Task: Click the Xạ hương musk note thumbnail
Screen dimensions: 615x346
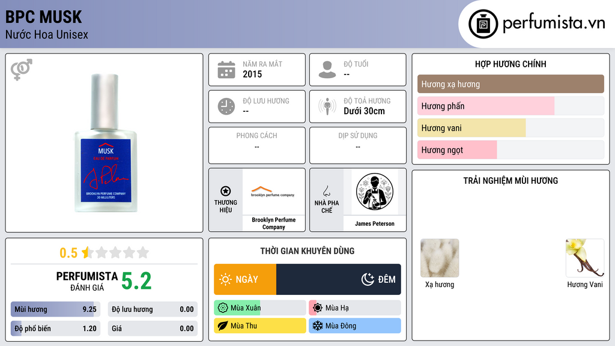Action: 440,258
